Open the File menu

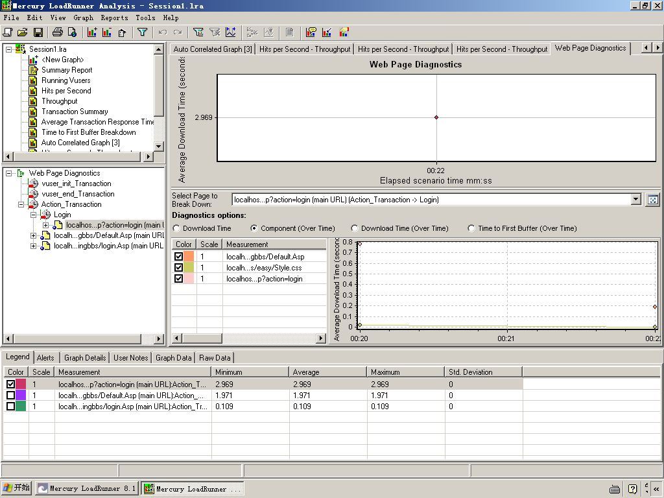12,18
